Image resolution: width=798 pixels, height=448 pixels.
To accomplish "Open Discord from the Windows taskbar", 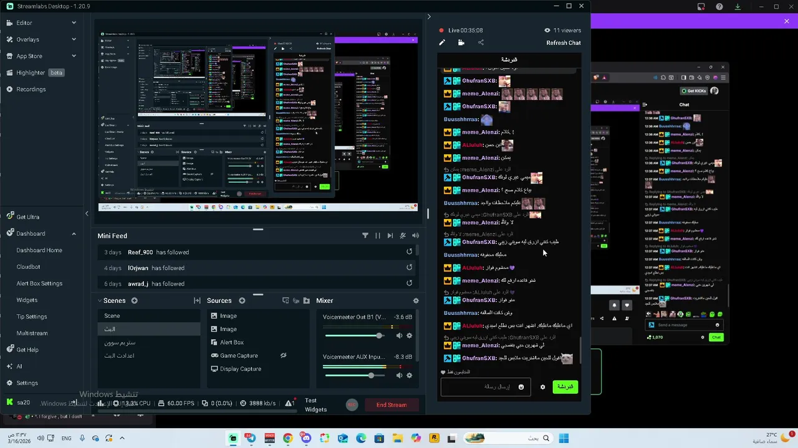I will pos(306,438).
